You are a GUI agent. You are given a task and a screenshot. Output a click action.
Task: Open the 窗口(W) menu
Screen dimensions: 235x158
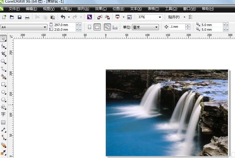189,9
